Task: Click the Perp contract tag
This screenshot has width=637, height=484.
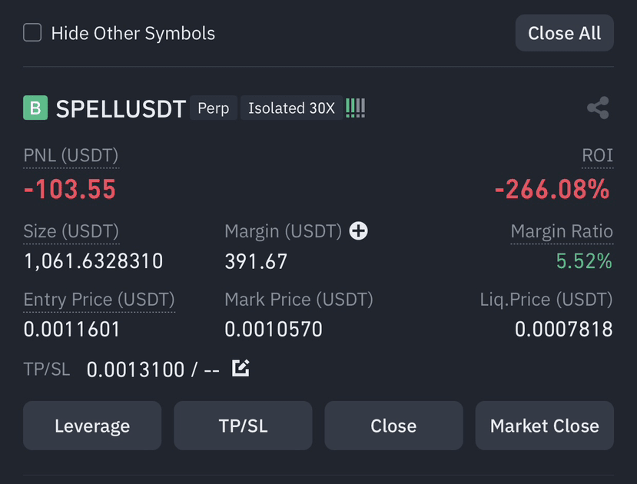Action: [214, 108]
